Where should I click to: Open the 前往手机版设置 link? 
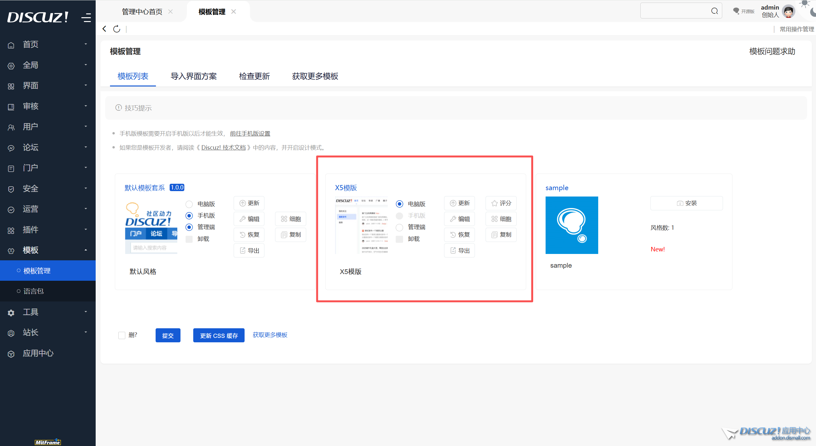click(250, 133)
